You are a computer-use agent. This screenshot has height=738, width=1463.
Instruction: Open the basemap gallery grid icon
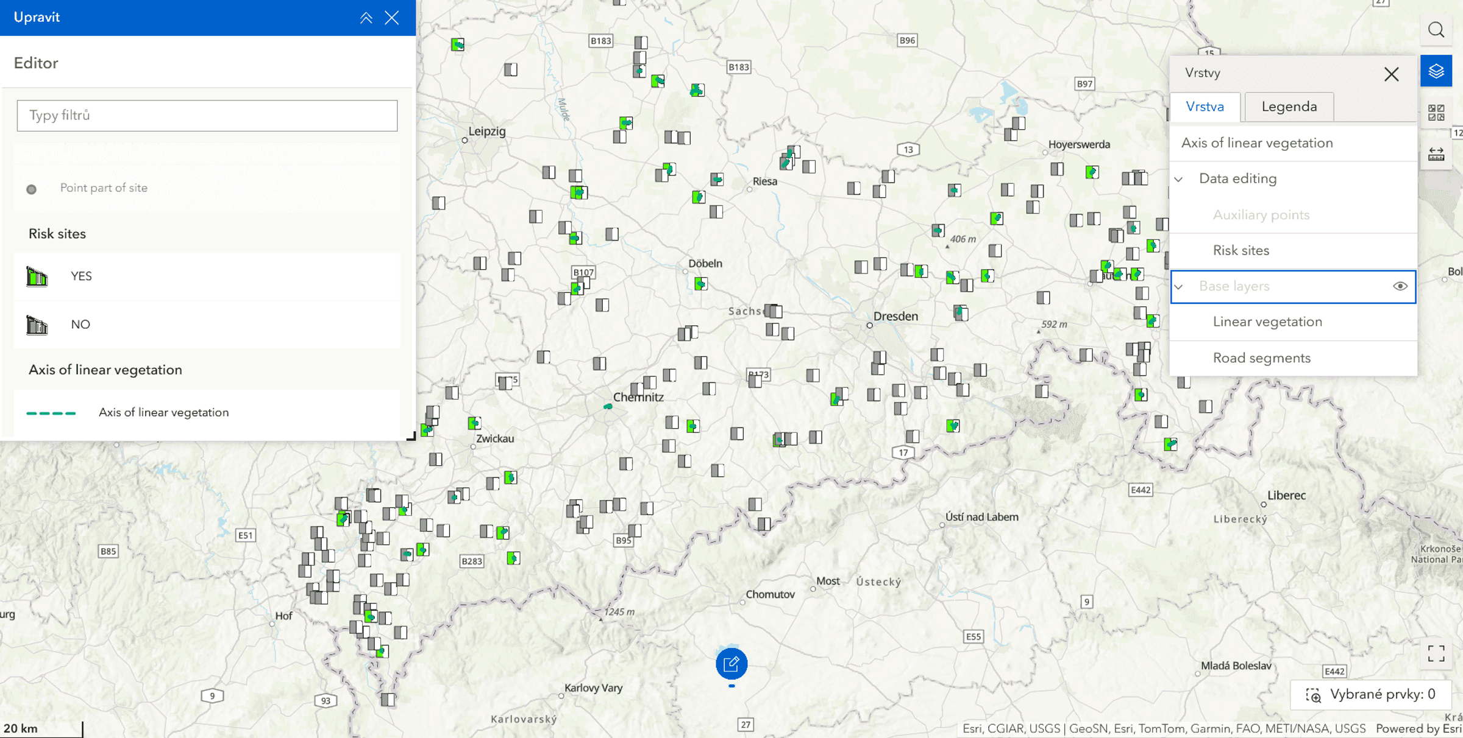pyautogui.click(x=1436, y=113)
